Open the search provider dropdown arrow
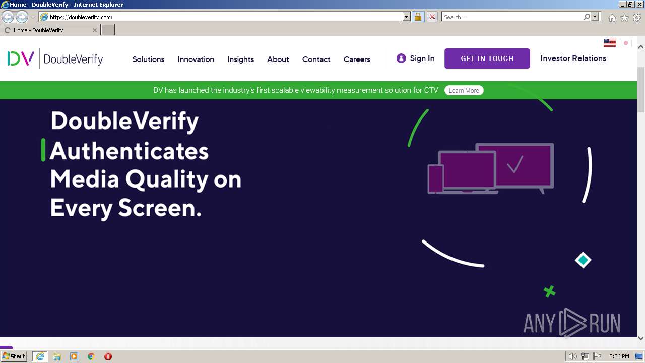The image size is (645, 363). [595, 17]
